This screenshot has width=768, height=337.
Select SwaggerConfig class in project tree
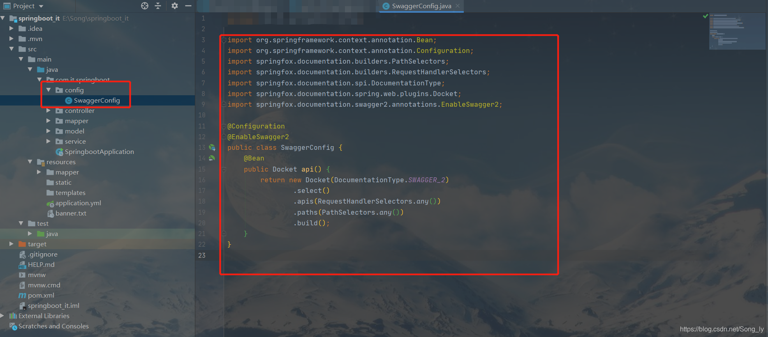point(97,101)
